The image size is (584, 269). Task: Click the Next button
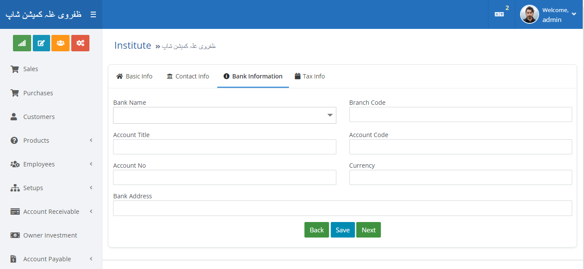(x=368, y=230)
